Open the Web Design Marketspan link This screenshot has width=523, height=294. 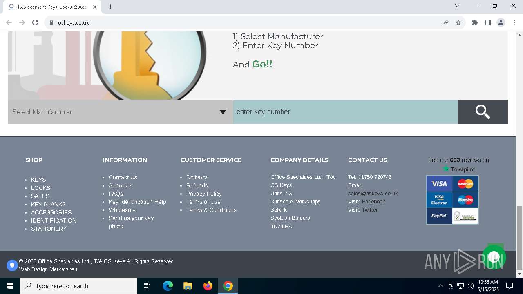tap(48, 269)
